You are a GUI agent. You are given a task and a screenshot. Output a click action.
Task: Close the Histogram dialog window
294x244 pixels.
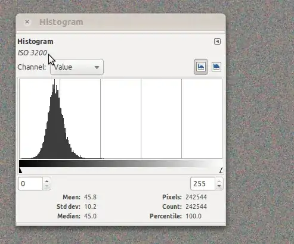(27, 22)
